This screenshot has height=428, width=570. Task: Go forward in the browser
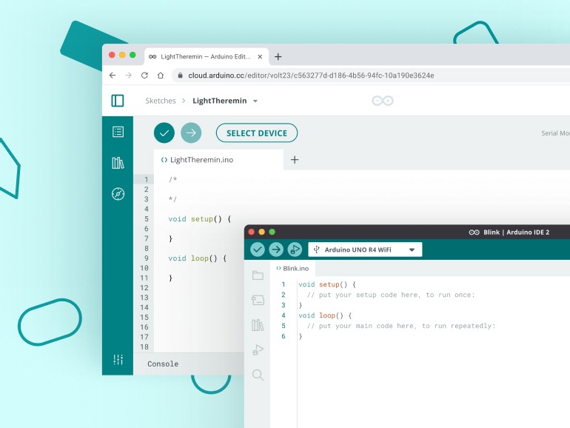(128, 76)
